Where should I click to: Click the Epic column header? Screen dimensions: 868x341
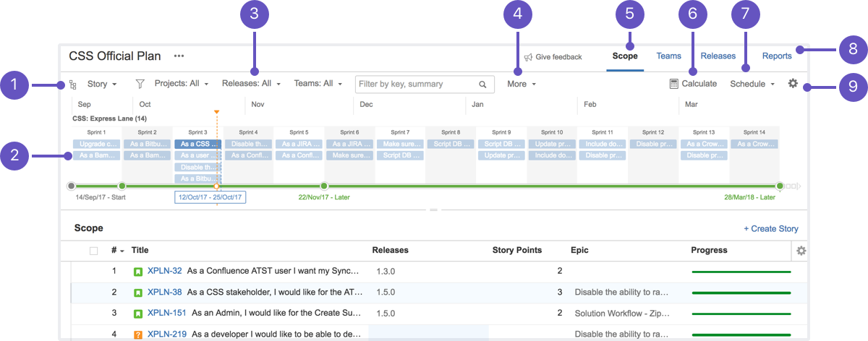pyautogui.click(x=579, y=250)
